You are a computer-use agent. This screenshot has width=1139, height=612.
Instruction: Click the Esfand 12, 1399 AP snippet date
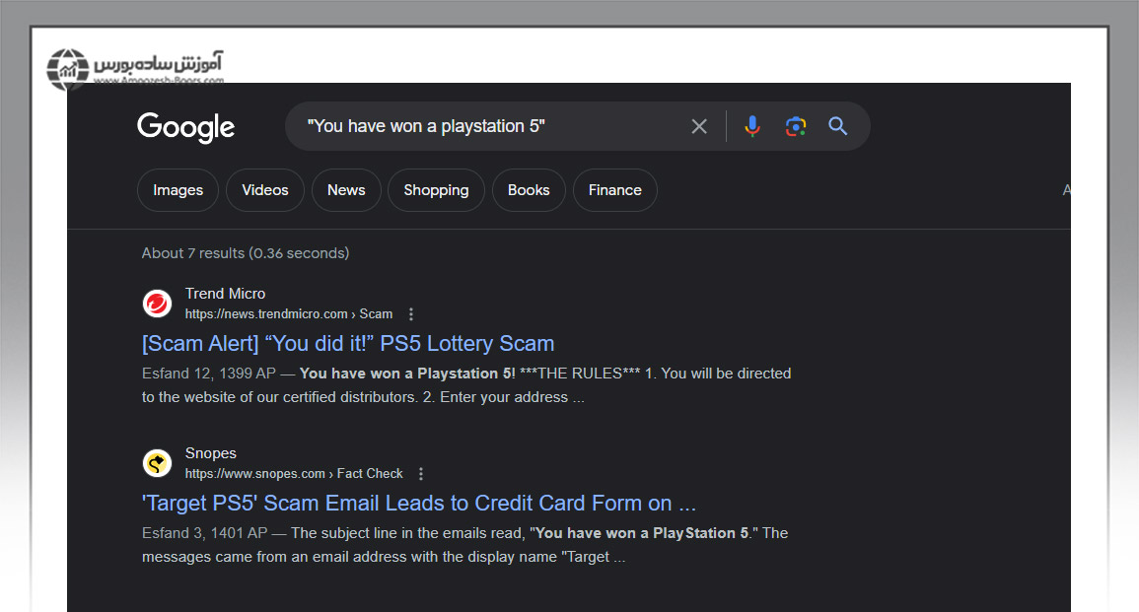click(x=209, y=374)
